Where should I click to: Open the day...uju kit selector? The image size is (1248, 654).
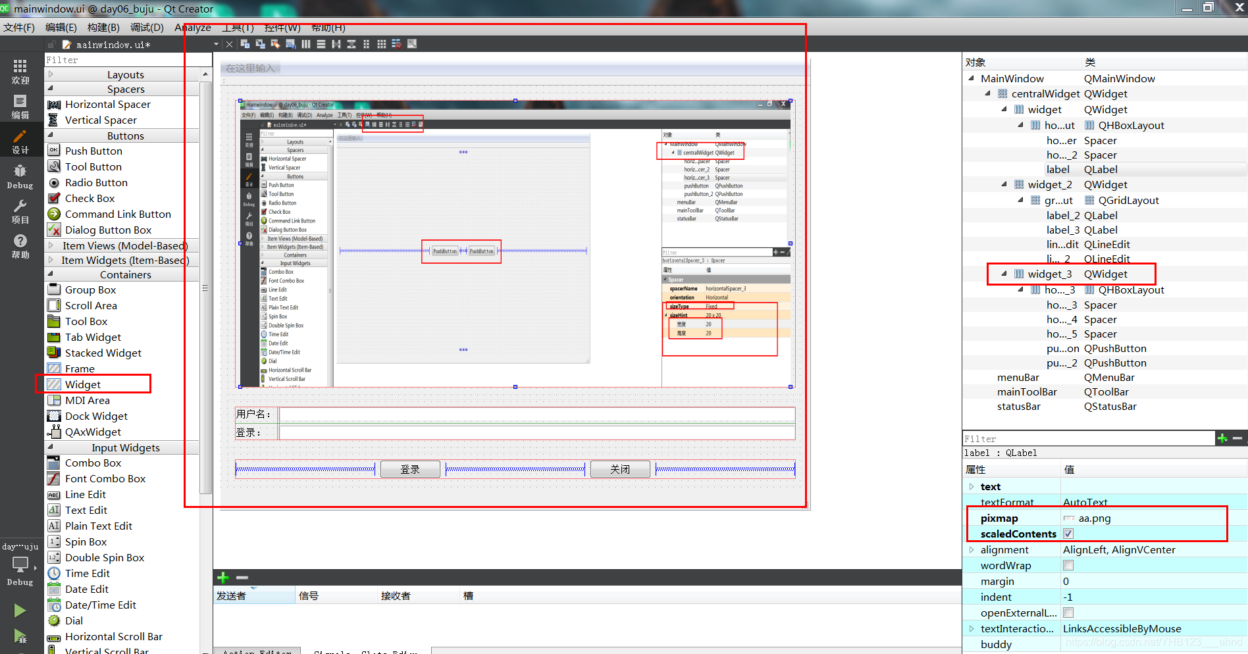tap(20, 564)
